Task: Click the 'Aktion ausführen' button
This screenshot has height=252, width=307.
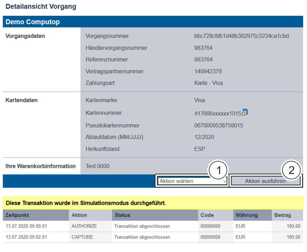Action: 265,181
